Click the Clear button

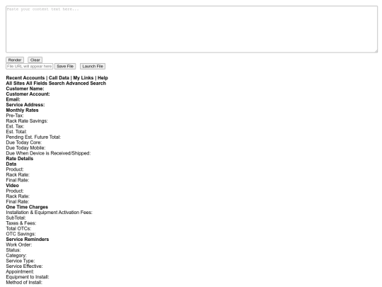coord(35,60)
